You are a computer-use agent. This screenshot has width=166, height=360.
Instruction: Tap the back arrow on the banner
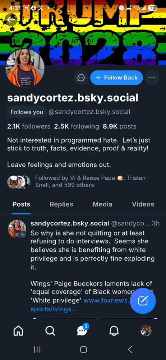point(11,20)
